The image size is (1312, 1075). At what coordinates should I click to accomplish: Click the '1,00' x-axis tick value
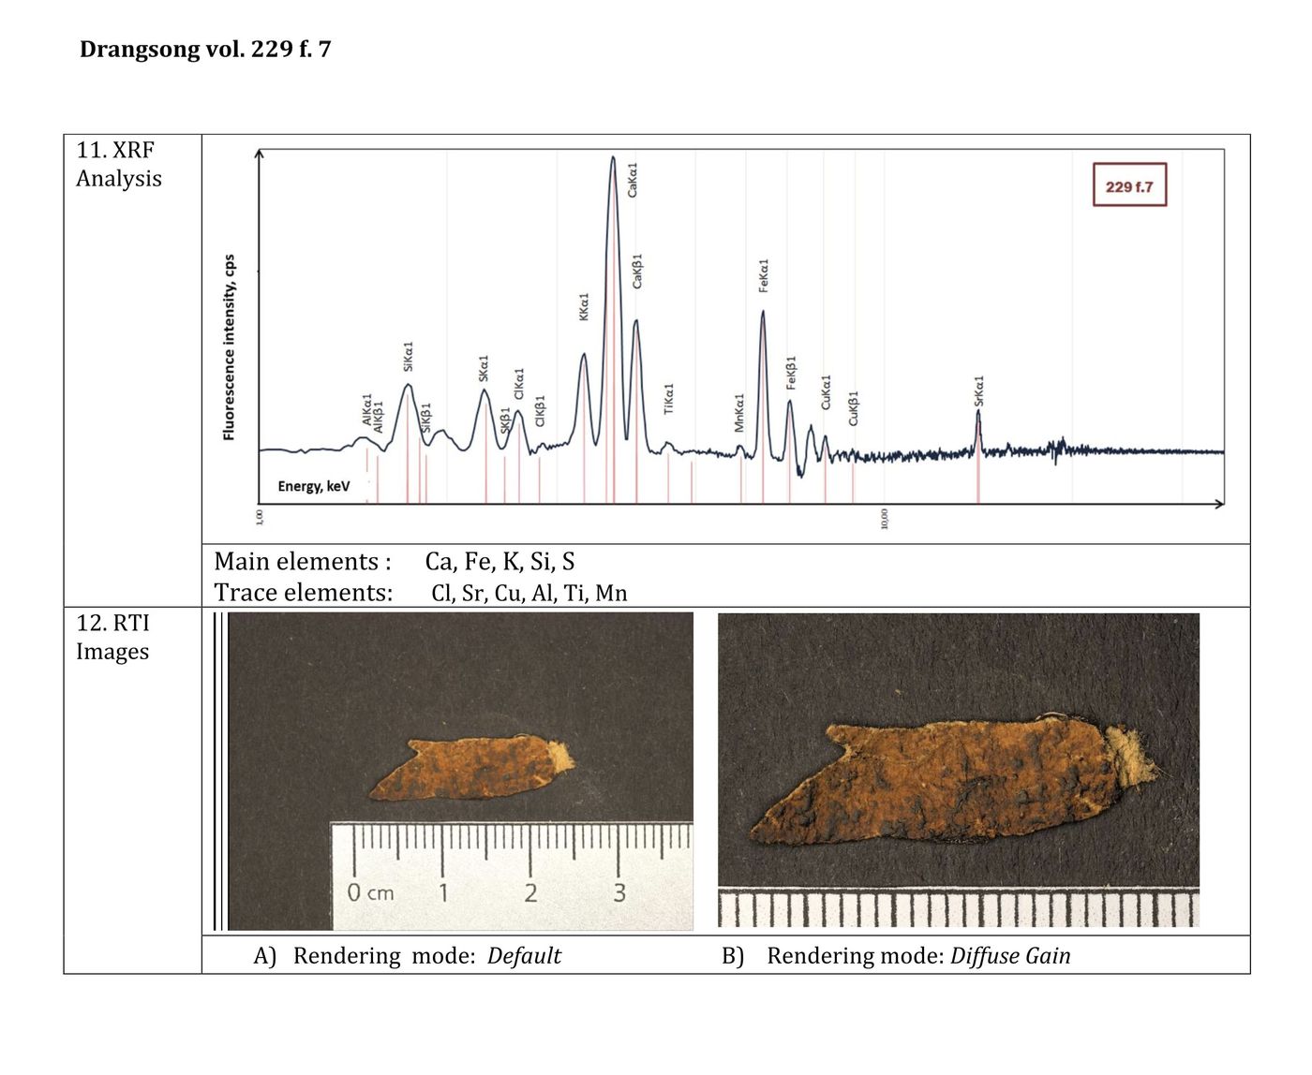point(260,516)
